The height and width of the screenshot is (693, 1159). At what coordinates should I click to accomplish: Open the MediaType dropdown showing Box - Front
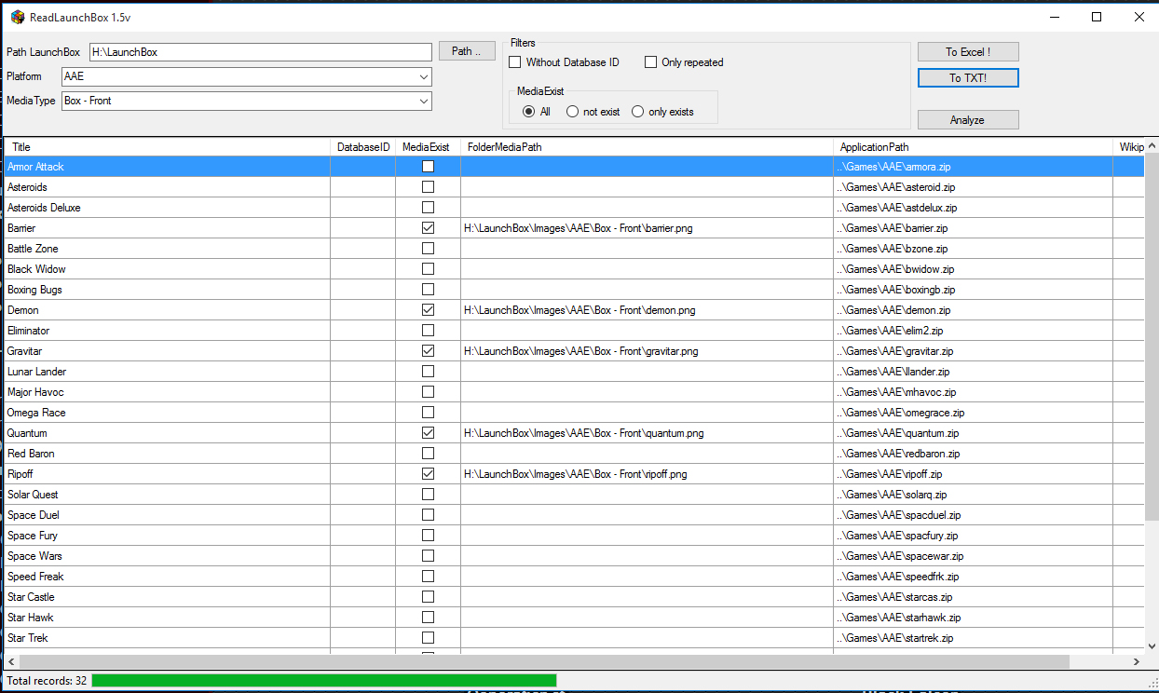click(x=246, y=101)
